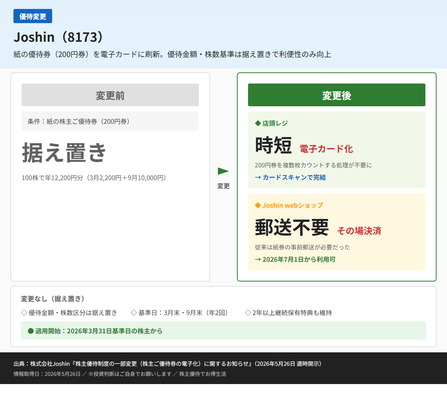Click the red diamond before 優待金額
This screenshot has height=393, width=447.
point(24,313)
